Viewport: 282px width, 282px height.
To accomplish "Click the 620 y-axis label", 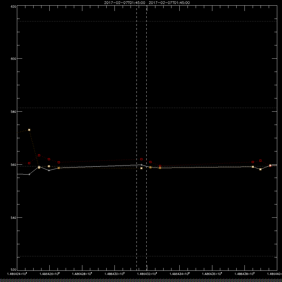I will [14, 6].
